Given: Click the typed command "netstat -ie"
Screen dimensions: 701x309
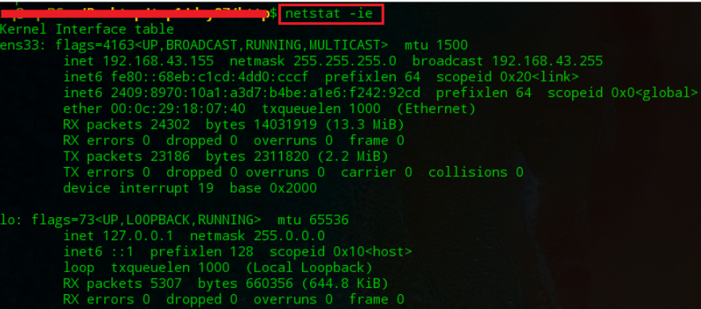Looking at the screenshot, I should click(329, 14).
